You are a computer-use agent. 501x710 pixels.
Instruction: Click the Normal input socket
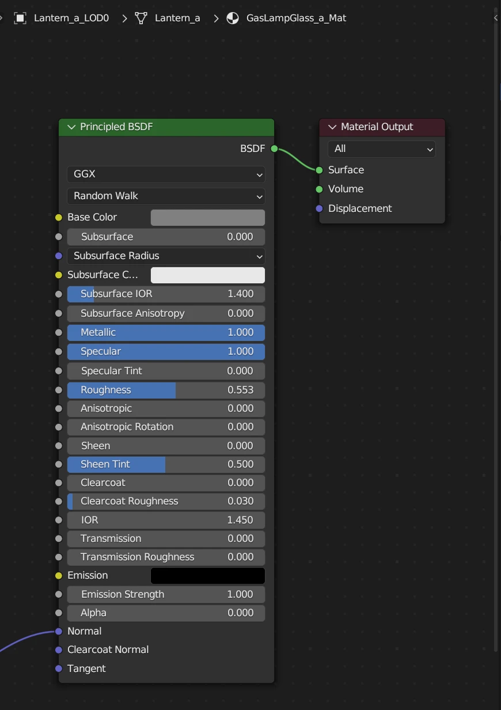[59, 632]
